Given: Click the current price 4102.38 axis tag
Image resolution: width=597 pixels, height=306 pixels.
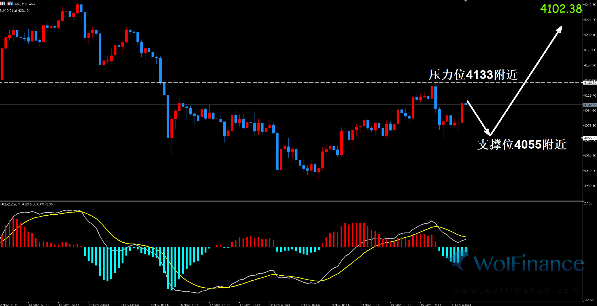Looking at the screenshot, I should (x=590, y=105).
